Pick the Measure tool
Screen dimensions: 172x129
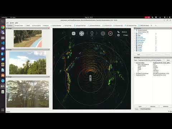[46, 25]
